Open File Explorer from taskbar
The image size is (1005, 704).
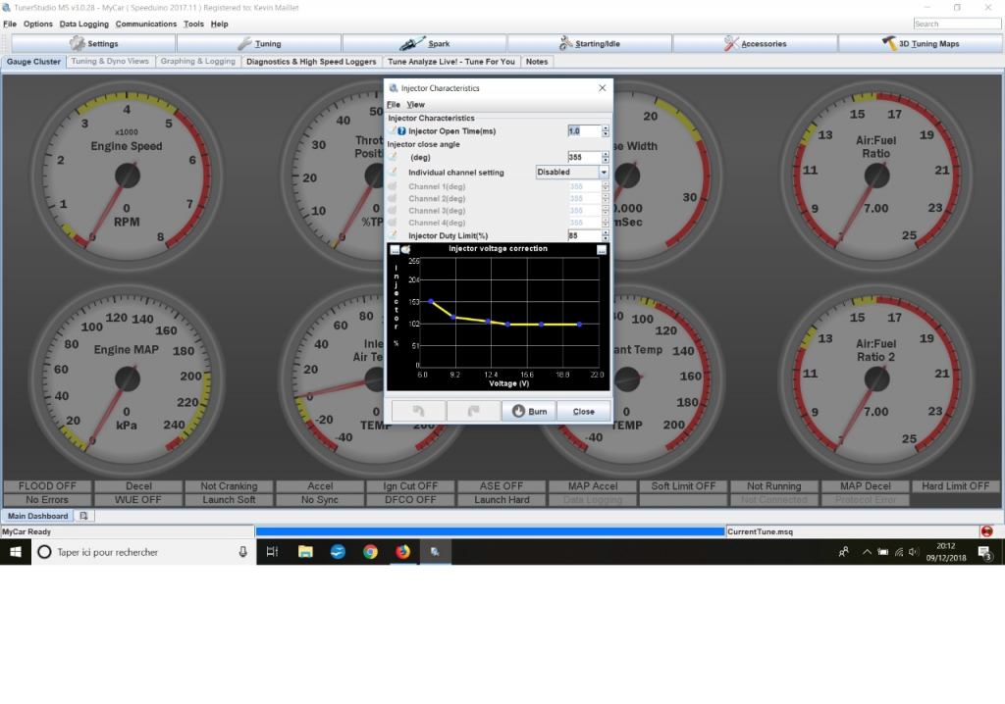305,552
